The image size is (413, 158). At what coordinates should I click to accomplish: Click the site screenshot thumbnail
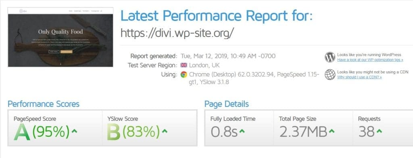(x=60, y=37)
